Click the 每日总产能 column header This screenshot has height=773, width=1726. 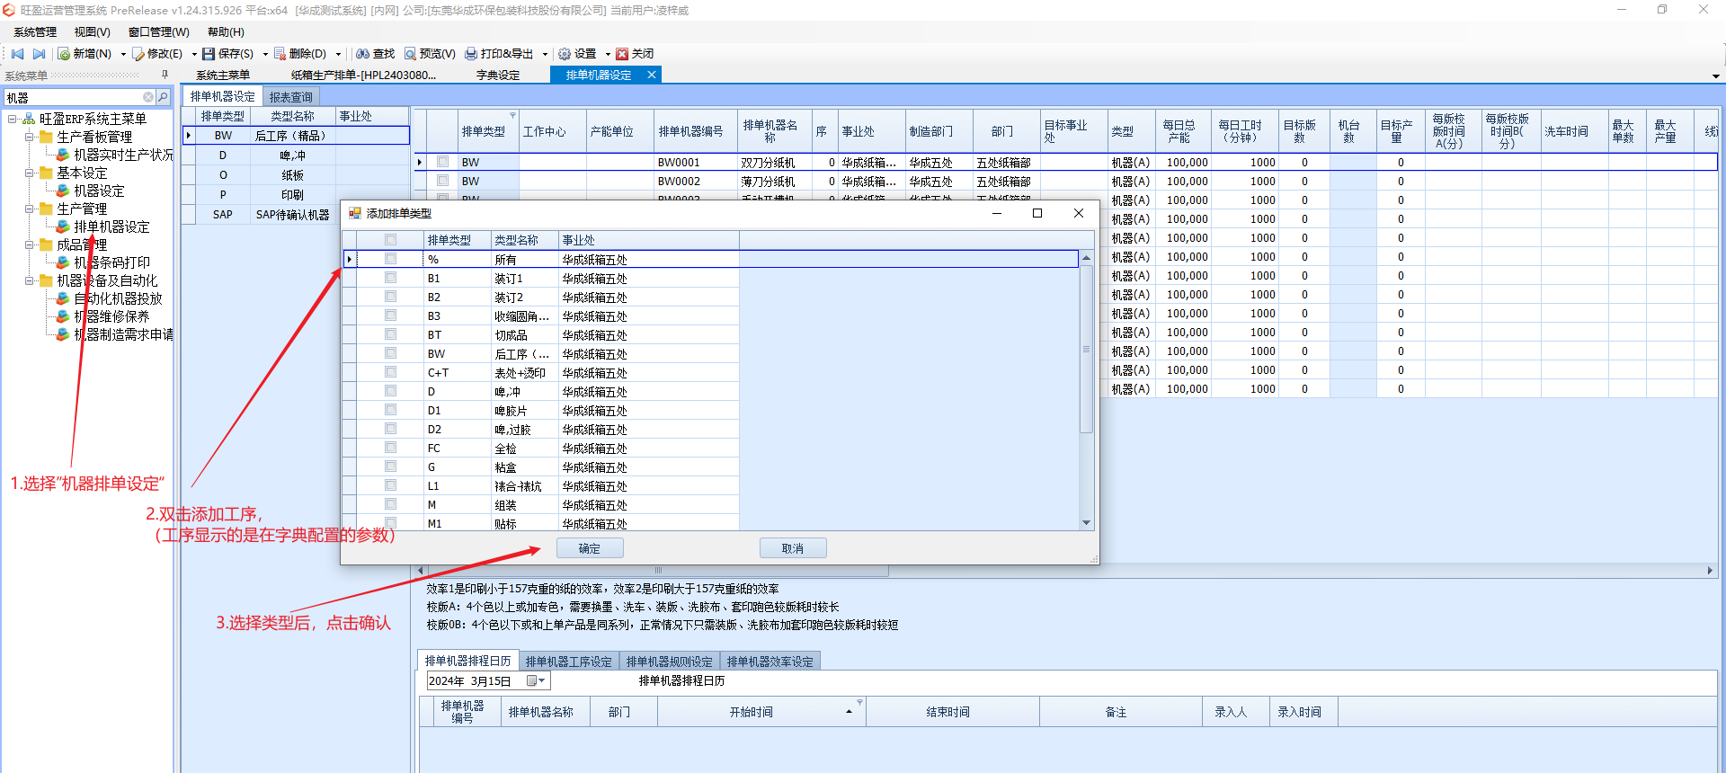(x=1183, y=131)
